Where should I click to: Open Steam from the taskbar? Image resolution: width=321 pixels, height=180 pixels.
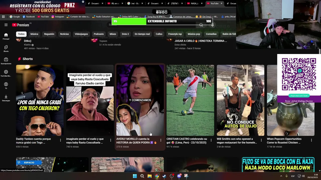tap(164, 176)
